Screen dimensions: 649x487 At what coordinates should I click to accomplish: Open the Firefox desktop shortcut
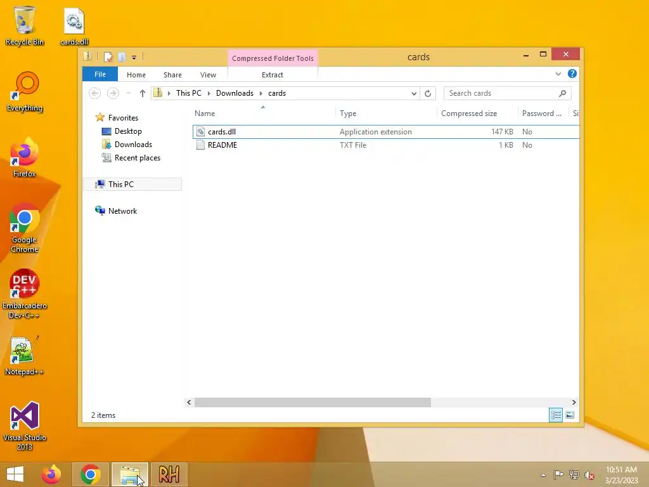[25, 158]
